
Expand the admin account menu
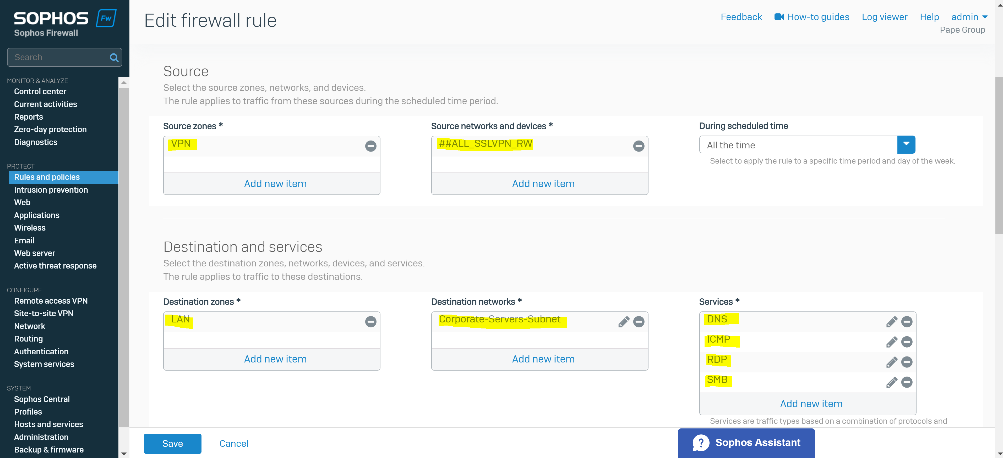[x=969, y=17]
